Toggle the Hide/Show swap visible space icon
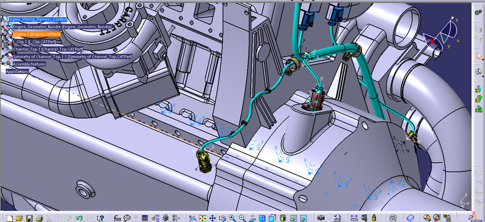The image size is (485, 222). (x=303, y=218)
